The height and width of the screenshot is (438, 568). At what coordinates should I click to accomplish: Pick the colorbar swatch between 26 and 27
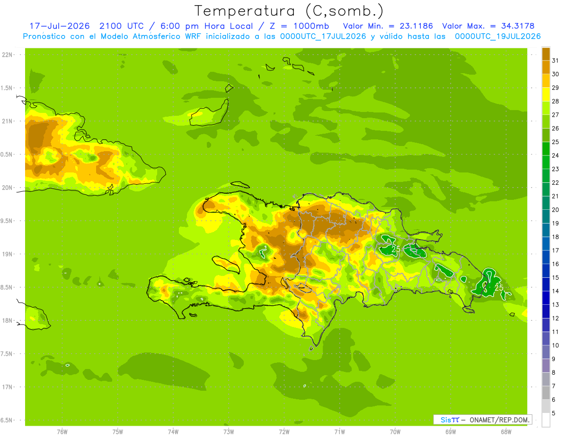tap(546, 121)
